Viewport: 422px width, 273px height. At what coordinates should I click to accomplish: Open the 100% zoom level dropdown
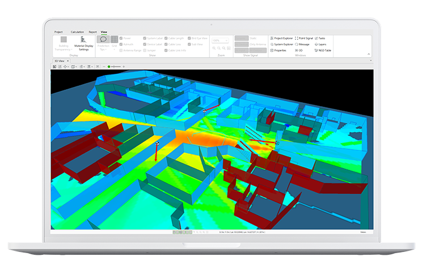point(220,40)
